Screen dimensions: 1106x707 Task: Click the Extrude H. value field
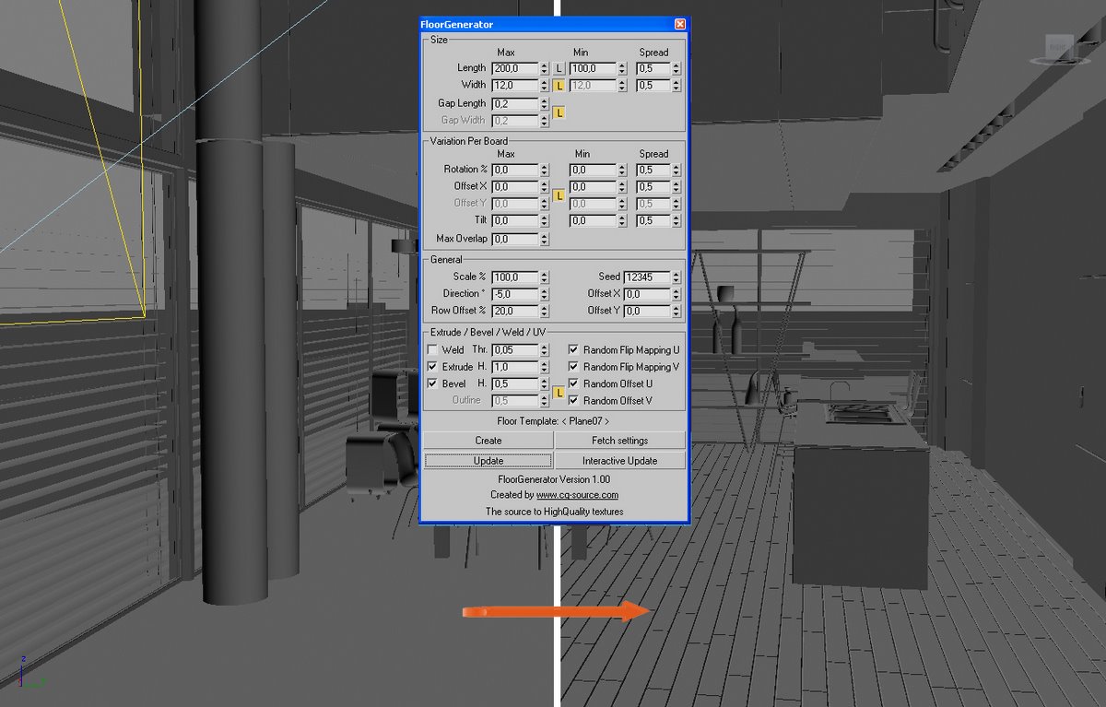(515, 367)
